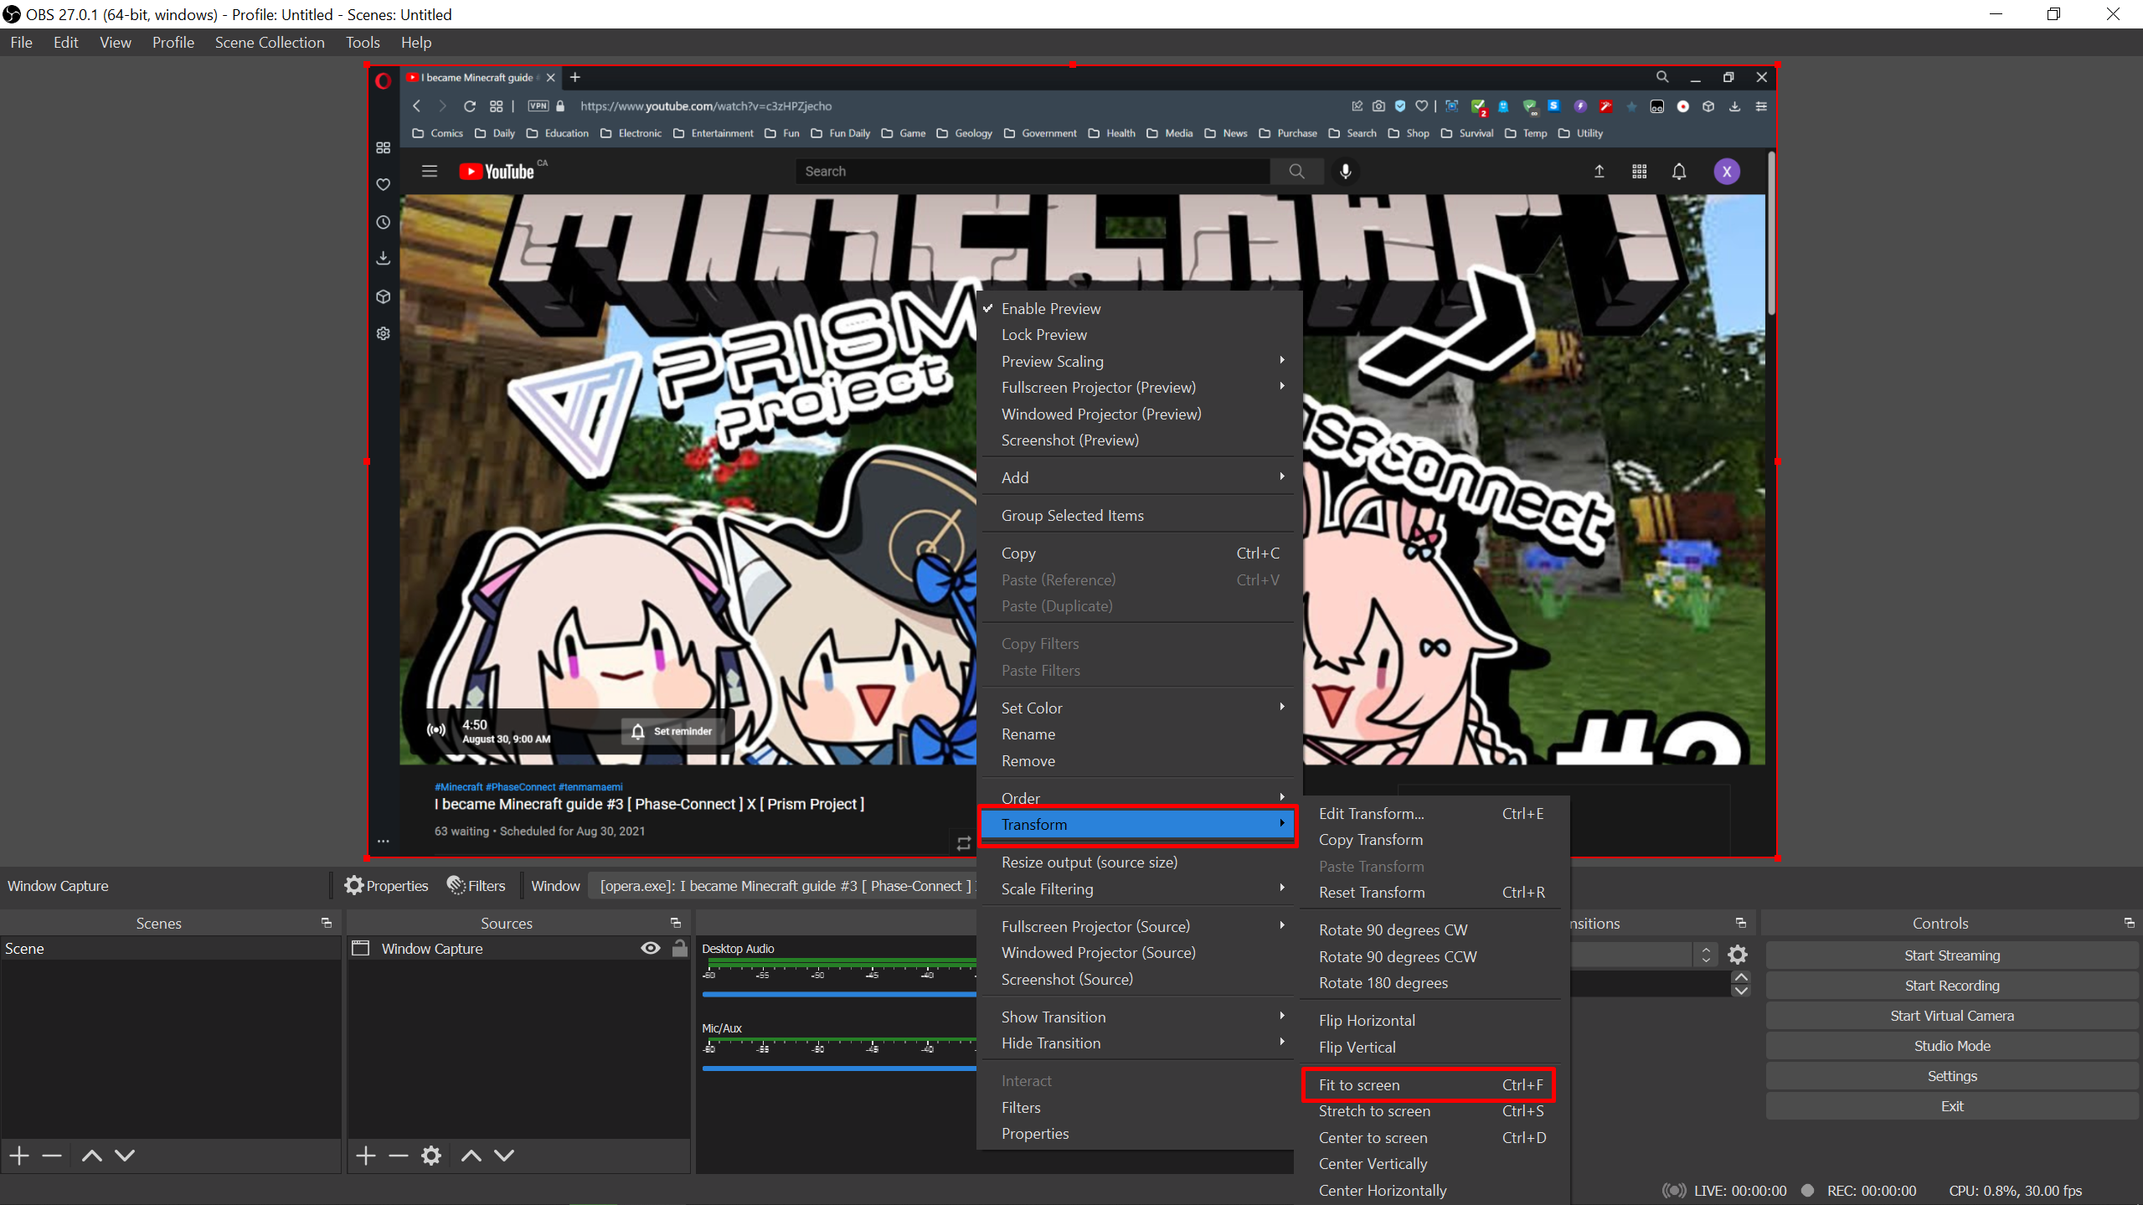Pop out the Sources dock icon
The width and height of the screenshot is (2143, 1205).
tap(676, 923)
